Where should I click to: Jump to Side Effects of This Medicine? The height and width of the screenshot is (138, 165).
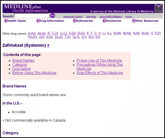click(100, 73)
